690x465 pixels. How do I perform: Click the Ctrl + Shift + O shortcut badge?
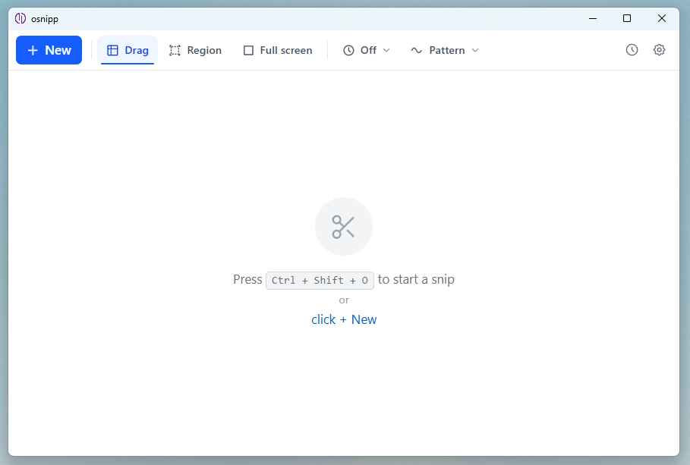(320, 280)
